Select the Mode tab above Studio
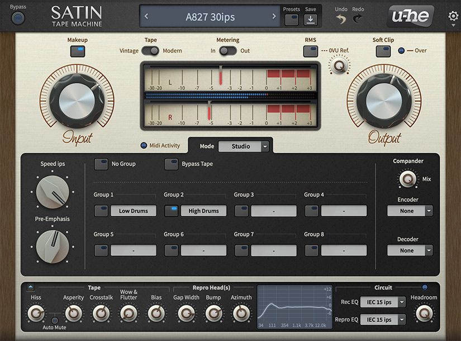This screenshot has width=461, height=341. tap(207, 146)
